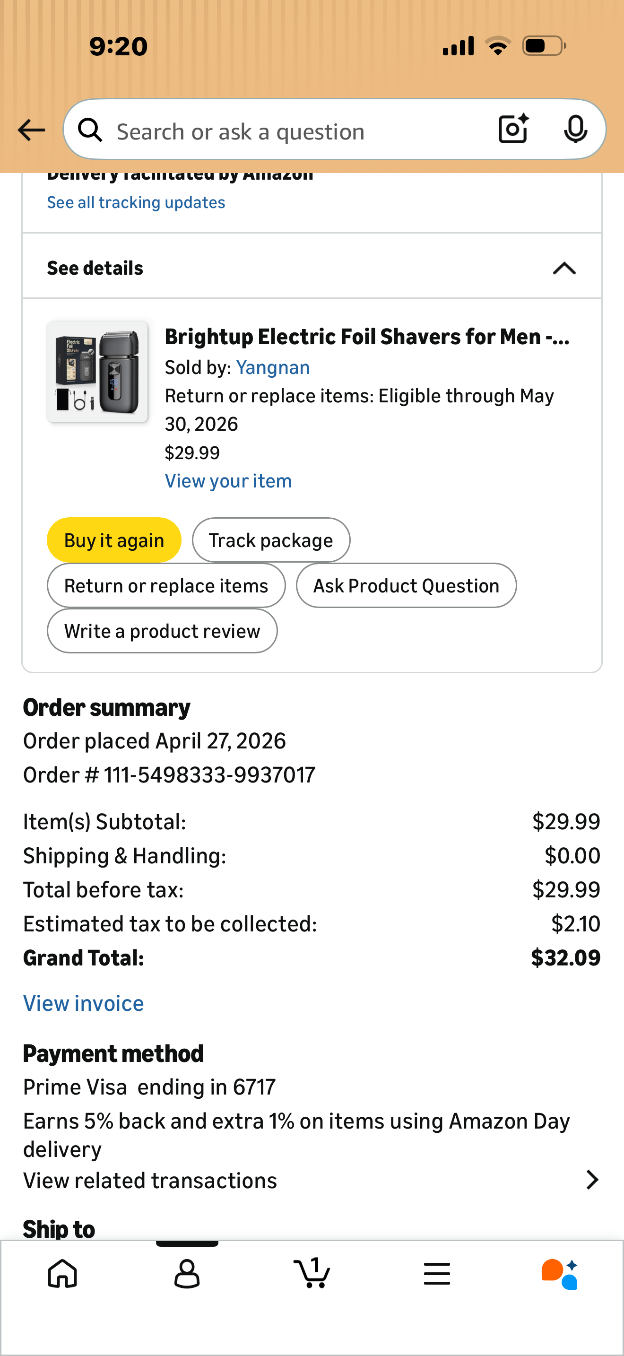Visit seller Yangnan's page link

(273, 367)
